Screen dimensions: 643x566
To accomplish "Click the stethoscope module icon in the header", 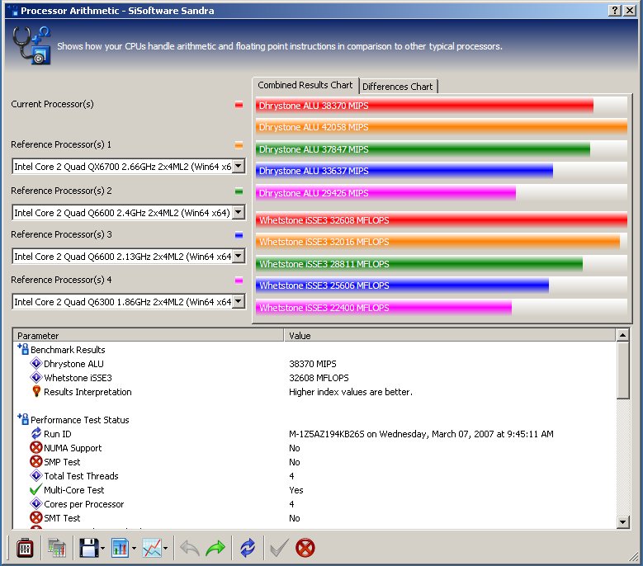I will click(31, 45).
